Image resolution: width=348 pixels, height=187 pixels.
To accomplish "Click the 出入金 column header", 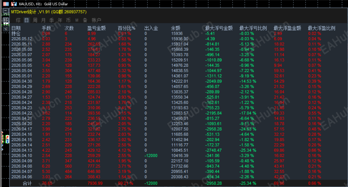I will pos(151,28).
